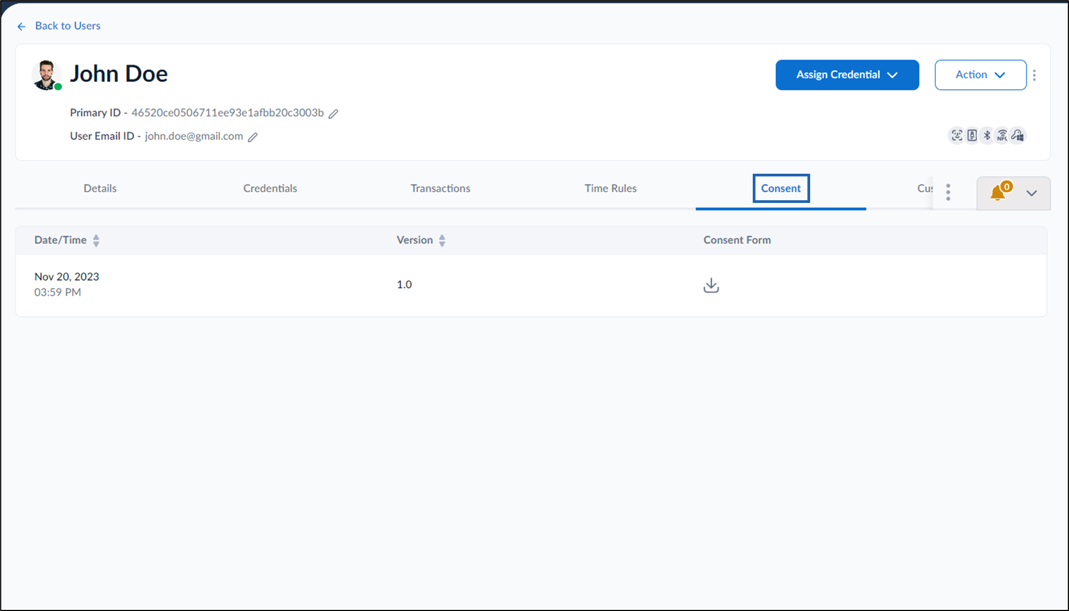
Task: Click the version value 1.0
Action: coord(404,285)
